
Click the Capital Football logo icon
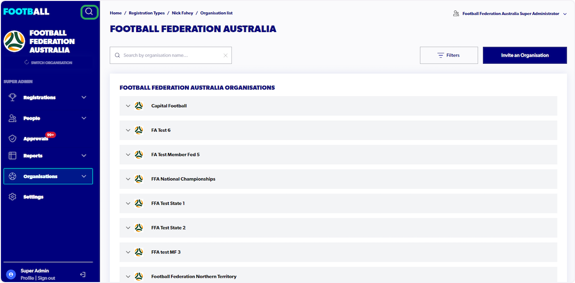click(x=139, y=106)
